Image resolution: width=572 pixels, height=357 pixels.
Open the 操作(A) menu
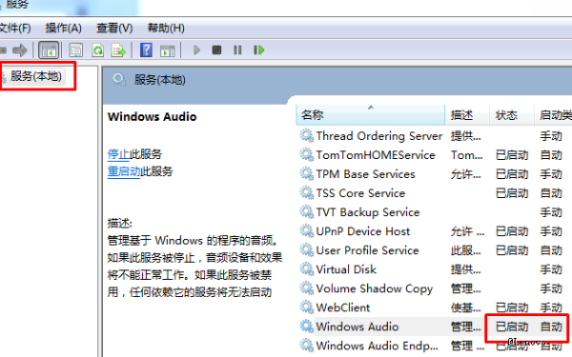click(63, 28)
